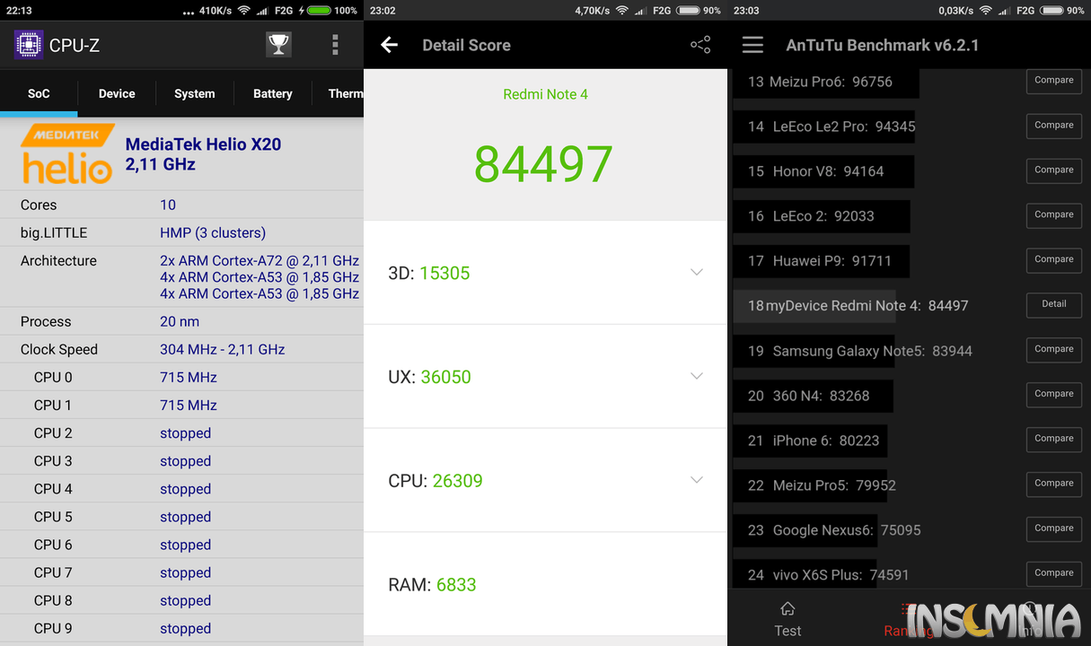Tap the HMP (3 clusters) value
Image resolution: width=1091 pixels, height=646 pixels.
213,232
